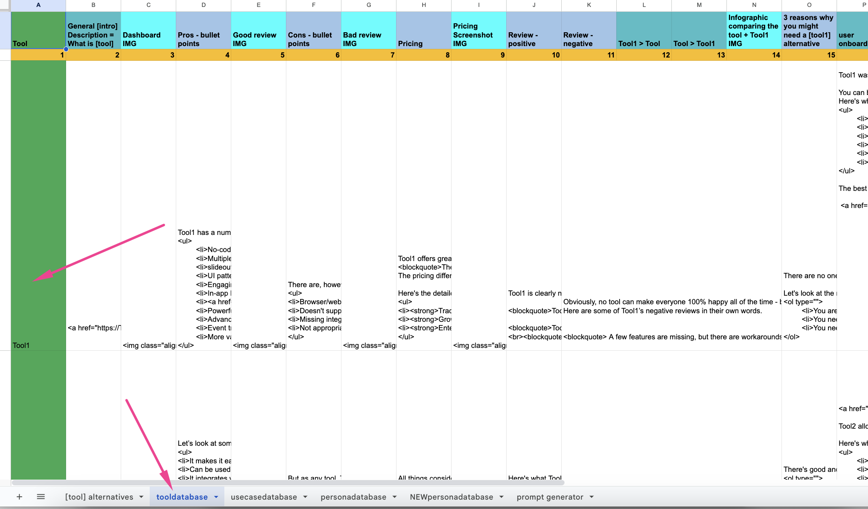Image resolution: width=868 pixels, height=509 pixels.
Task: Select the 'Let's look at som' cell
Action: pyautogui.click(x=204, y=415)
